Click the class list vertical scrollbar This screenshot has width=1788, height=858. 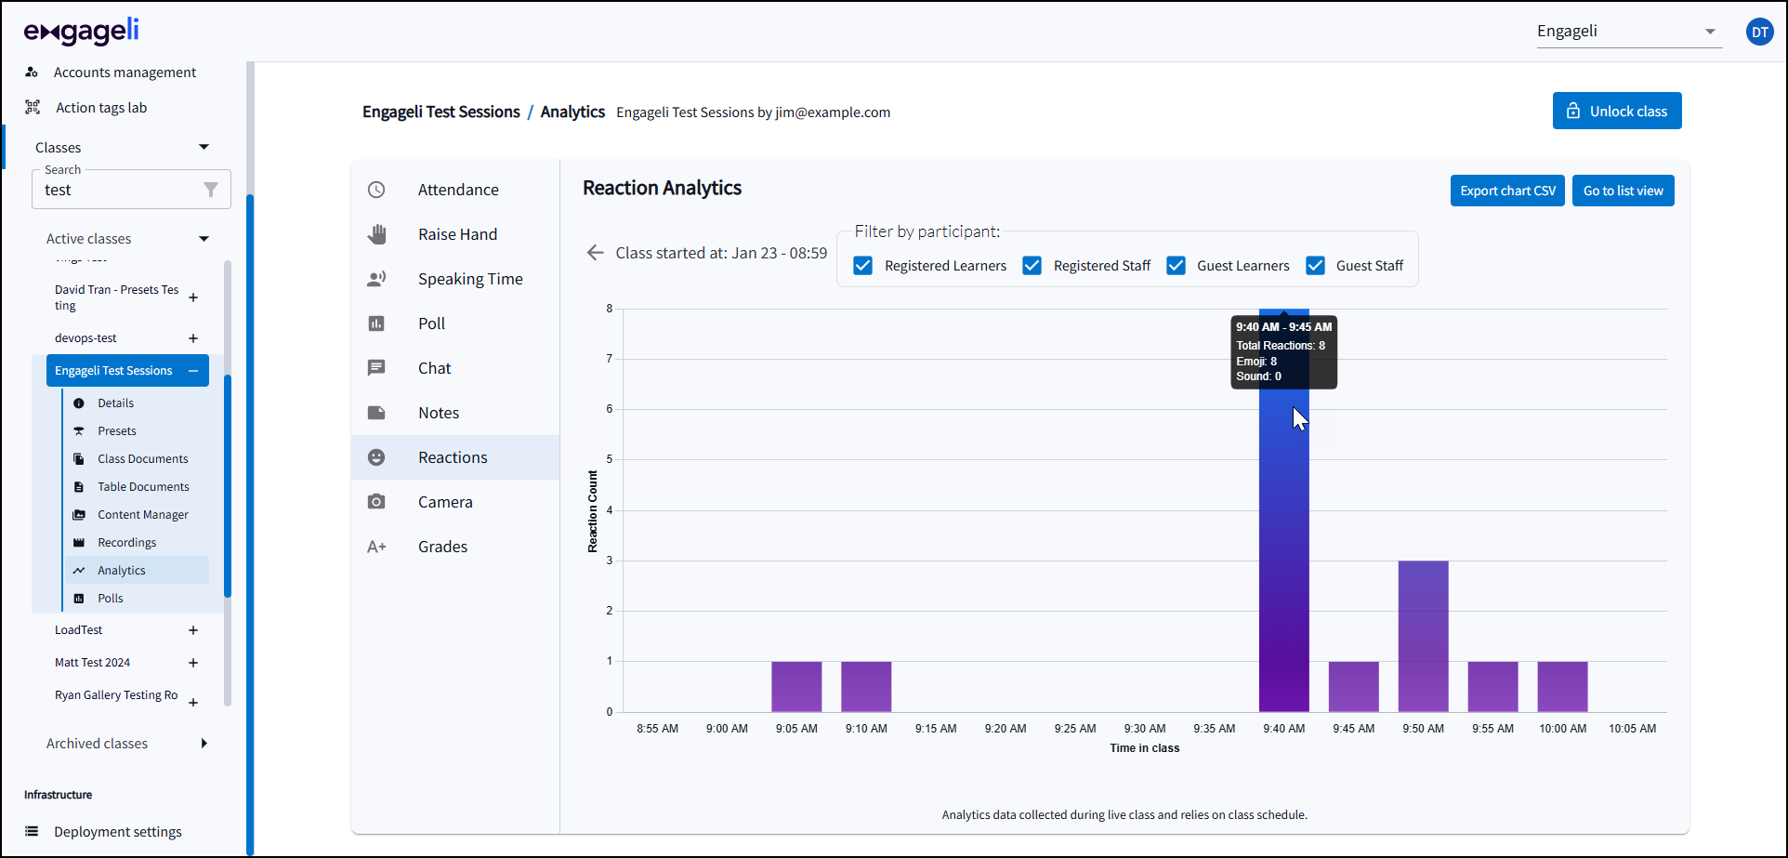click(228, 485)
